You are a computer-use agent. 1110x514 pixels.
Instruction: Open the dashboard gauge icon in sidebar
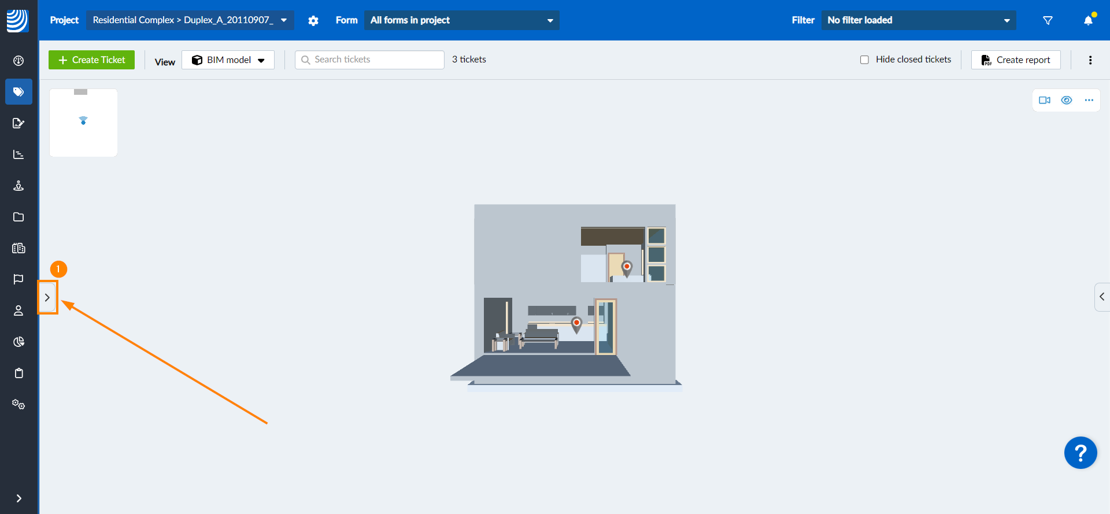coord(18,61)
